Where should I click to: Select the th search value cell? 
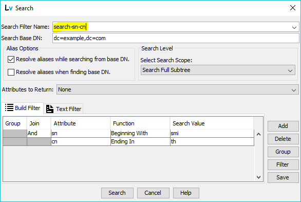click(212, 141)
